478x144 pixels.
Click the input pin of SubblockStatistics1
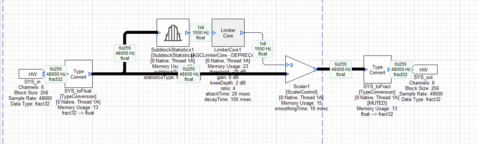pos(159,33)
